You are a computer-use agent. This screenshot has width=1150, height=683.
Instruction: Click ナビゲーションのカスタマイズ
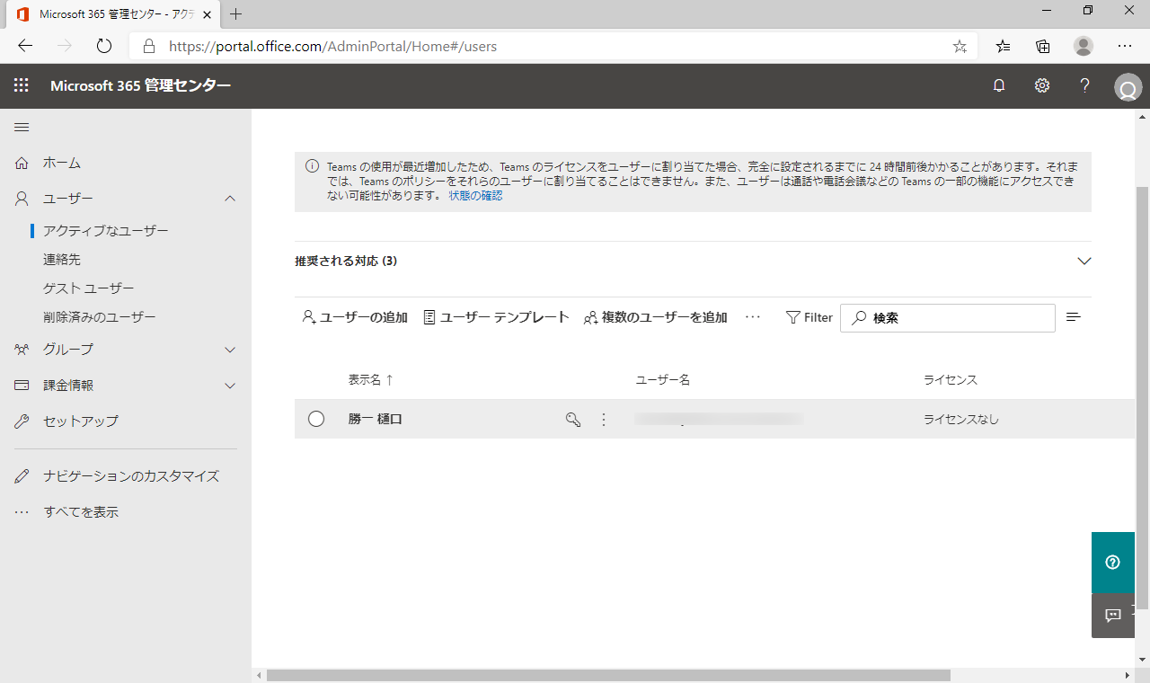(131, 476)
